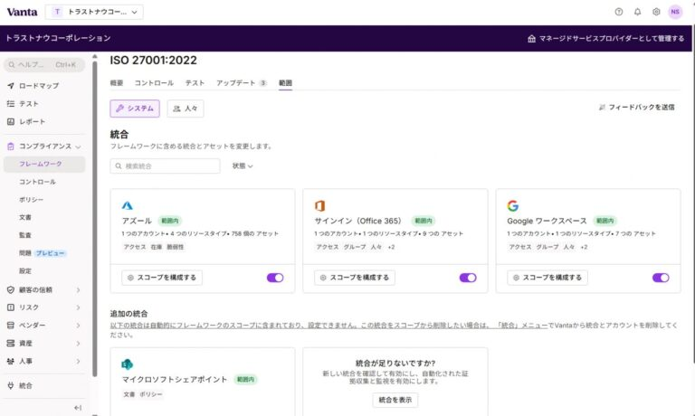Click the SharePoint logo icon
This screenshot has width=695, height=416.
point(128,364)
